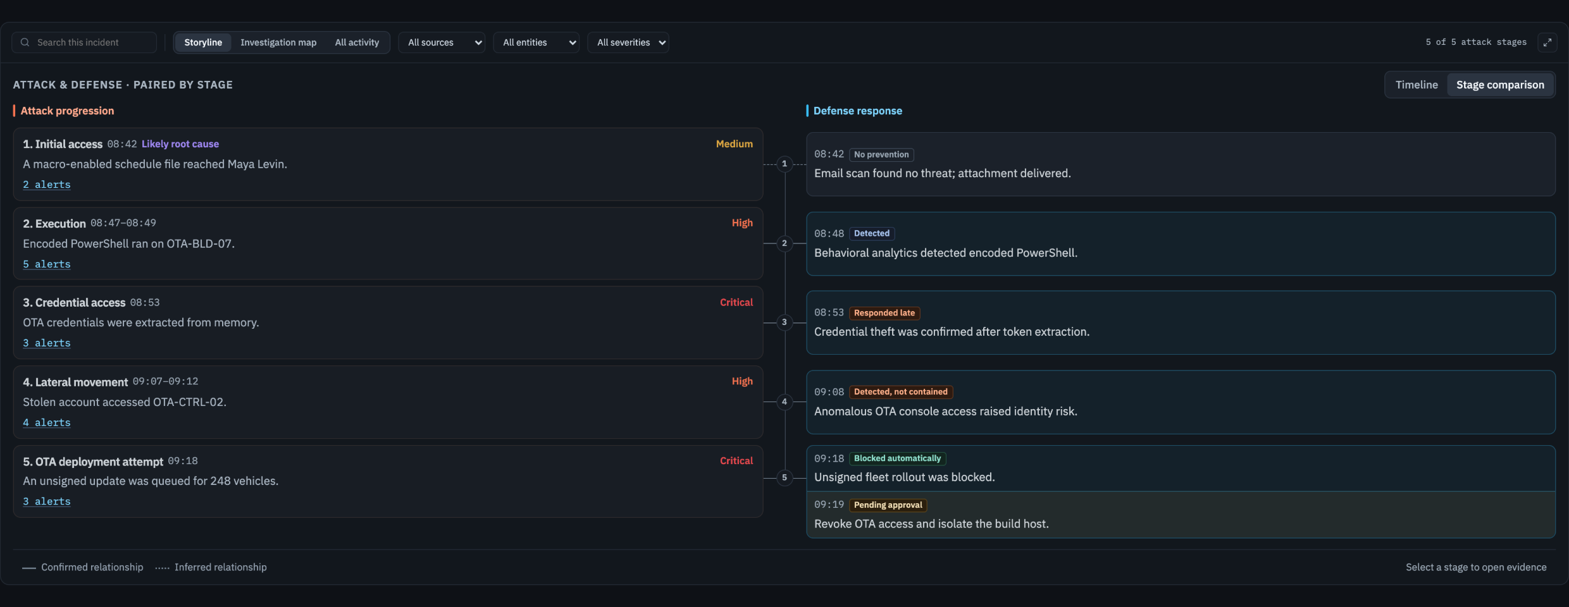The image size is (1569, 607).
Task: Select the OTA deployment attempt card
Action: coord(388,481)
